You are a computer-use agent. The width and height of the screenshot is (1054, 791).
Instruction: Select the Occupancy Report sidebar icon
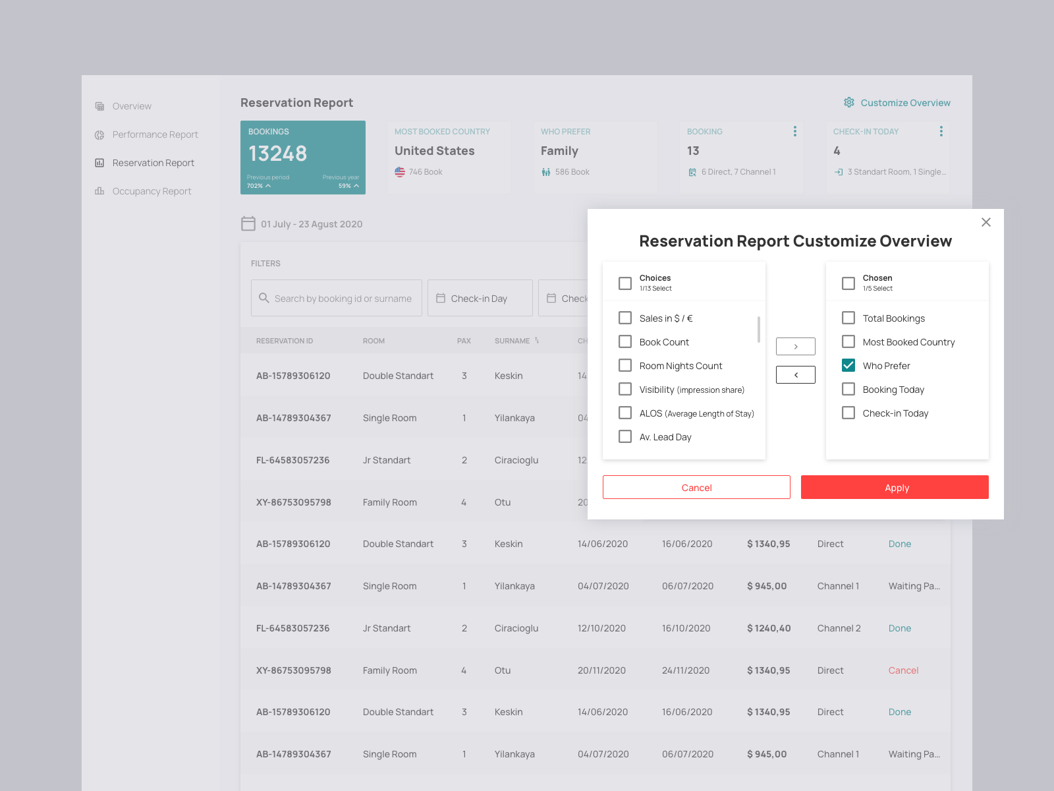pos(99,191)
